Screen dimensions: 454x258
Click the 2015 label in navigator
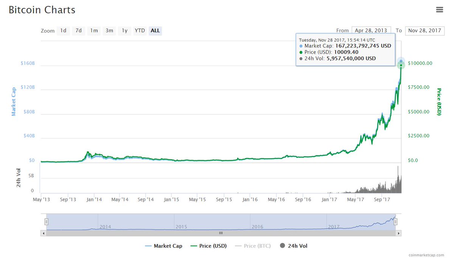pyautogui.click(x=181, y=227)
